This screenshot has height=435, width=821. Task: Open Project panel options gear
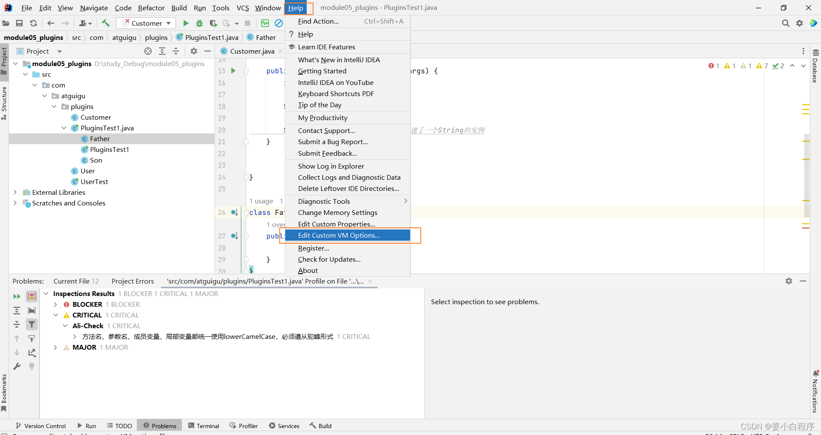click(194, 51)
